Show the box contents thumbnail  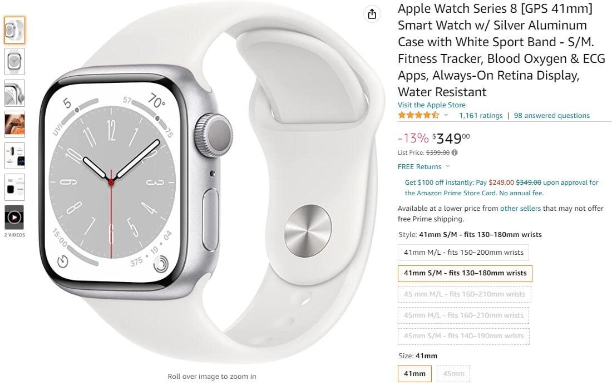tap(15, 187)
